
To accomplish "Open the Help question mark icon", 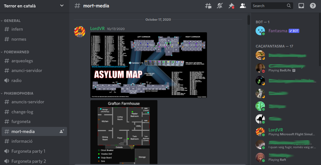I will [313, 6].
